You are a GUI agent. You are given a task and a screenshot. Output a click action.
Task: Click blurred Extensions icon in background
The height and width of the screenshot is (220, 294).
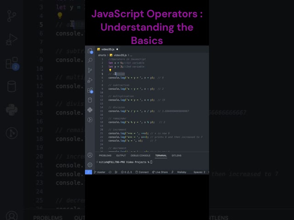click(x=12, y=63)
